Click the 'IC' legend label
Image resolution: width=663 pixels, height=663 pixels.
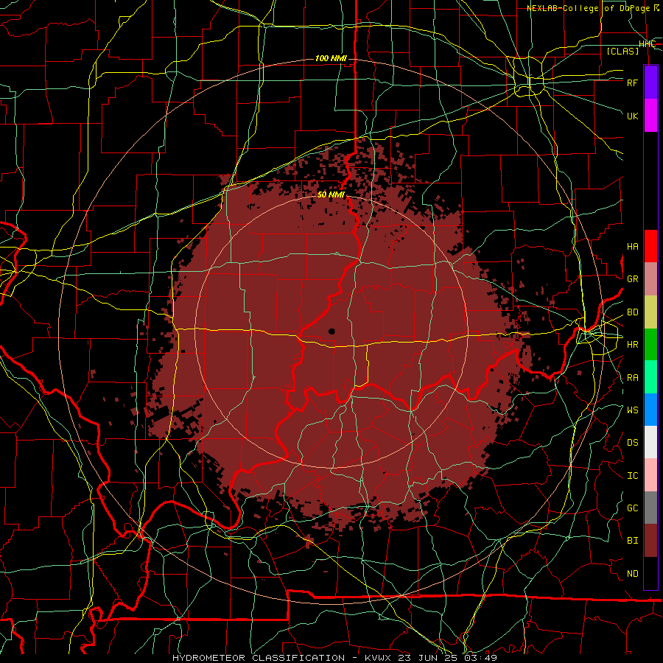(x=632, y=476)
